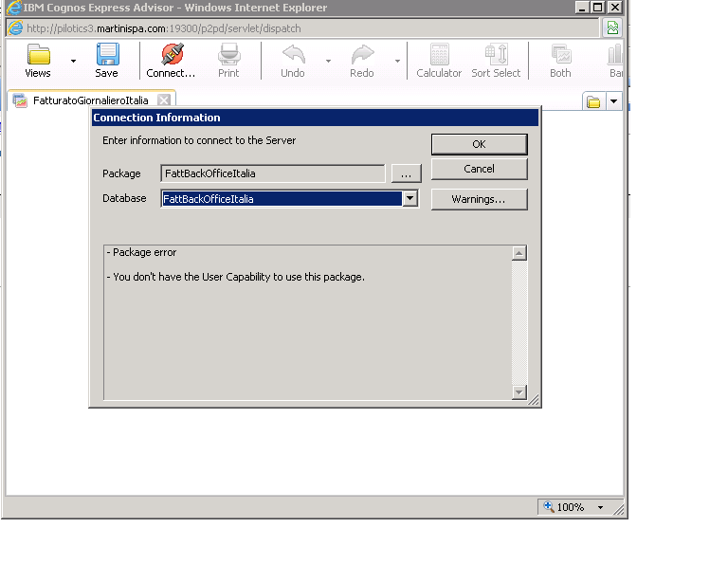
Task: Click the Undo arrow icon
Action: click(294, 54)
